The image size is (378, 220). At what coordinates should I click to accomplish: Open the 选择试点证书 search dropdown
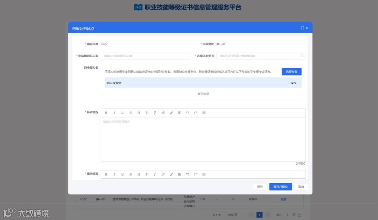261,56
